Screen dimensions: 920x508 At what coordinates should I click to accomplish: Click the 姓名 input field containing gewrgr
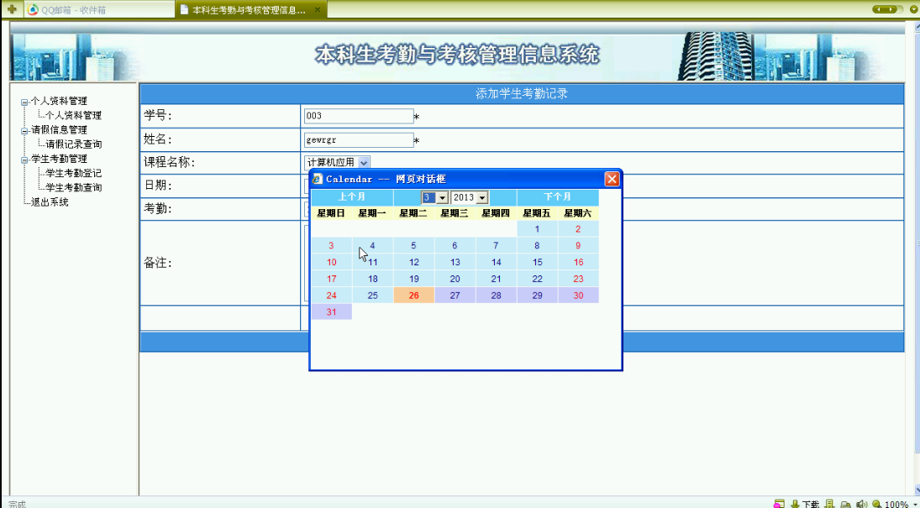click(x=359, y=140)
